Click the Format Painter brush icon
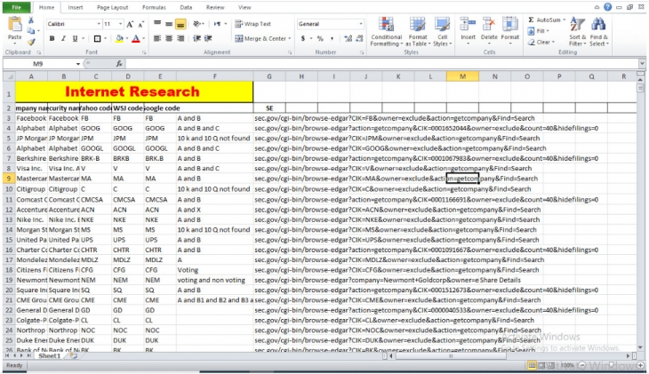The width and height of the screenshot is (649, 374). point(31,42)
